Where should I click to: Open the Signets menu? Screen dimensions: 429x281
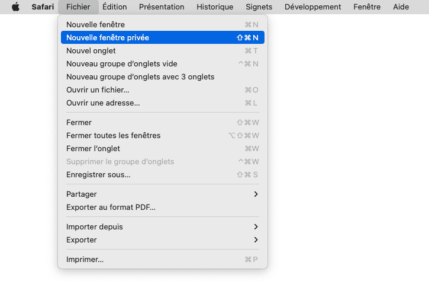tap(259, 7)
